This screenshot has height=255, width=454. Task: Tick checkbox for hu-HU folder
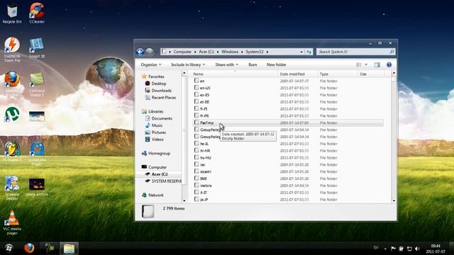[x=196, y=157]
